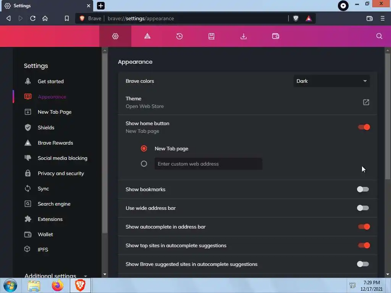The image size is (391, 293).
Task: Expand Additional settings section
Action: [56, 275]
